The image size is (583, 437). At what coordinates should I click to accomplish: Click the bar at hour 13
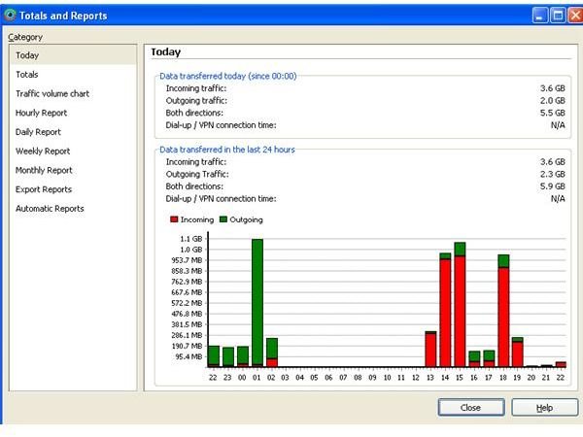point(430,350)
